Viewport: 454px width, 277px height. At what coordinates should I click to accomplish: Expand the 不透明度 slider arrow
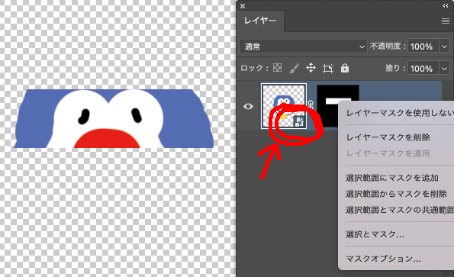coord(444,47)
